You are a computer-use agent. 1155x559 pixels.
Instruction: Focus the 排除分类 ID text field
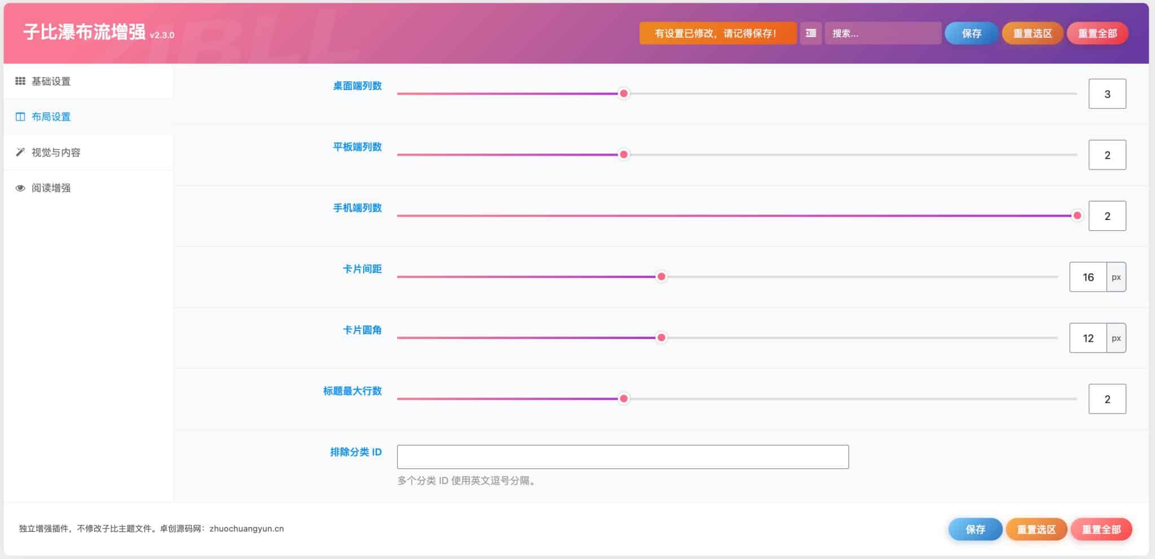pyautogui.click(x=623, y=457)
